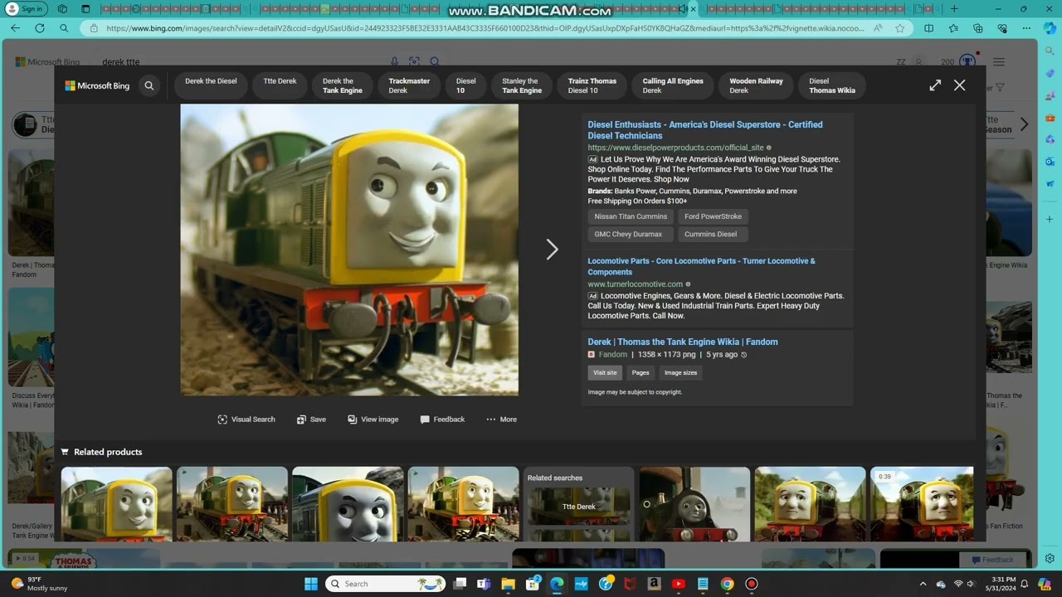The image size is (1062, 597).
Task: Send Feedback on this image
Action: point(442,420)
